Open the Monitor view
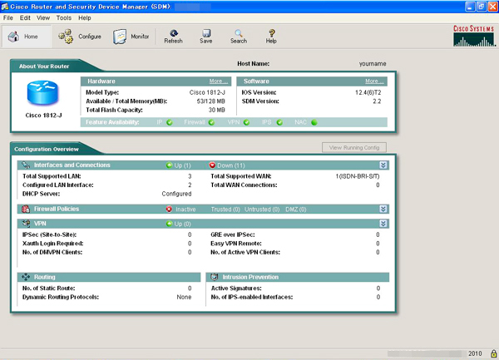 click(131, 37)
